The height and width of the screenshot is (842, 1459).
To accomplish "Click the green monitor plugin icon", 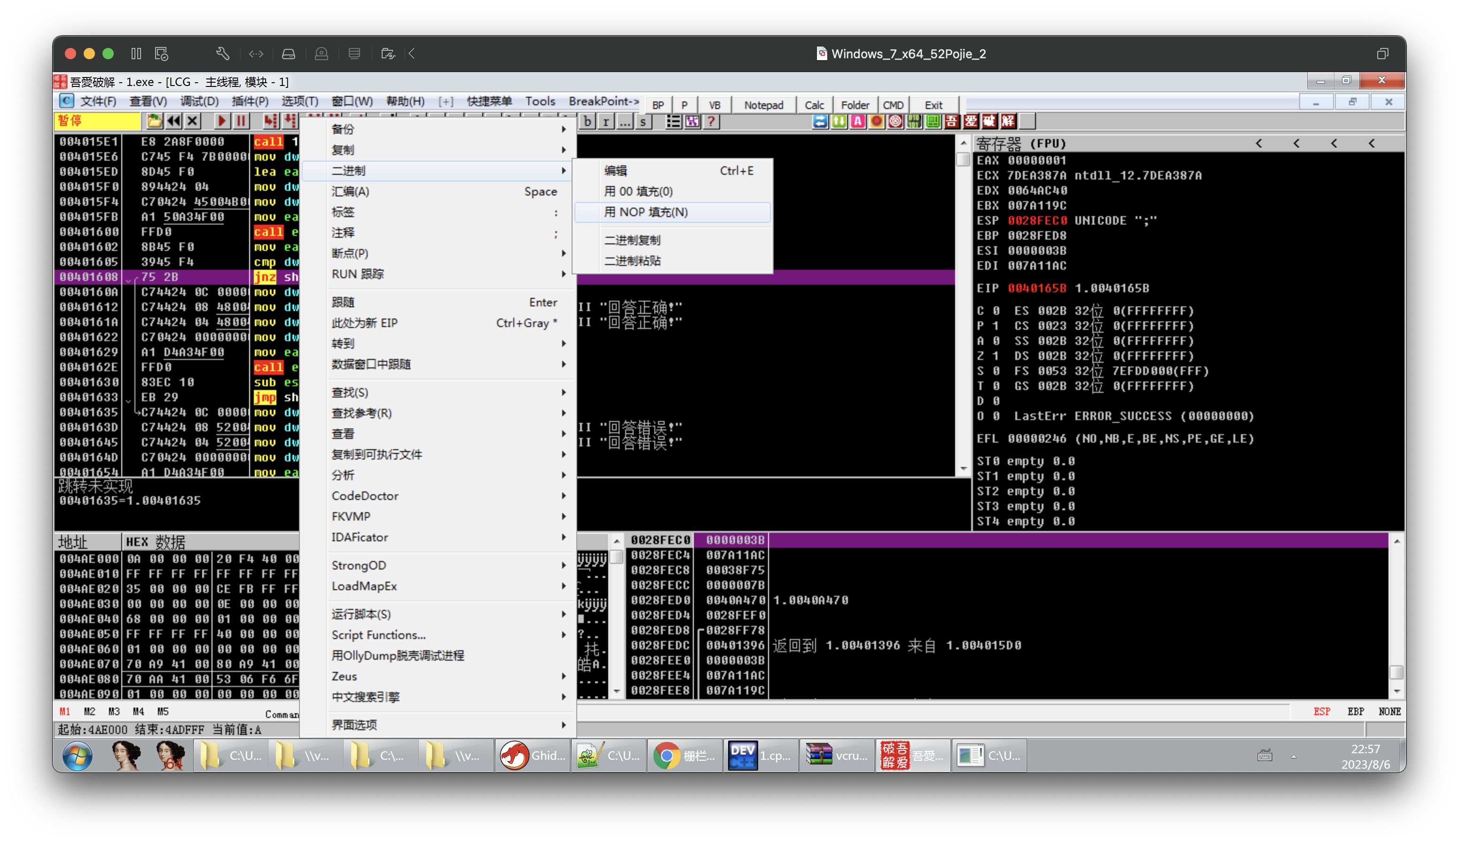I will tap(933, 121).
